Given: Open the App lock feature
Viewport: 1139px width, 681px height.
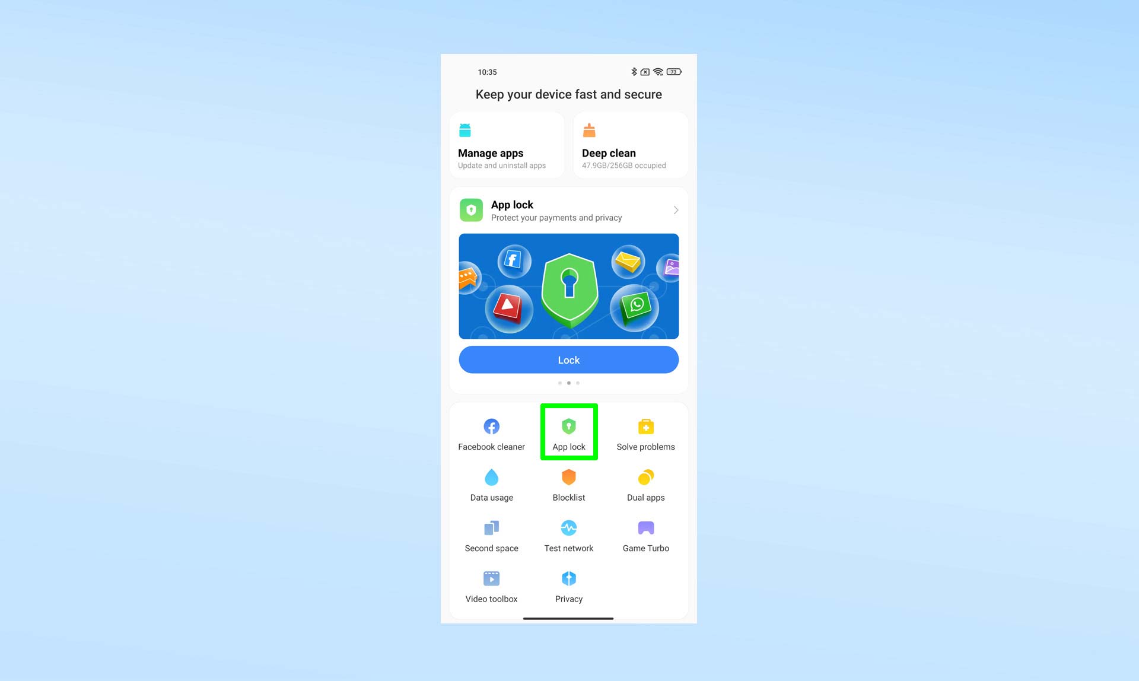Looking at the screenshot, I should pyautogui.click(x=569, y=431).
